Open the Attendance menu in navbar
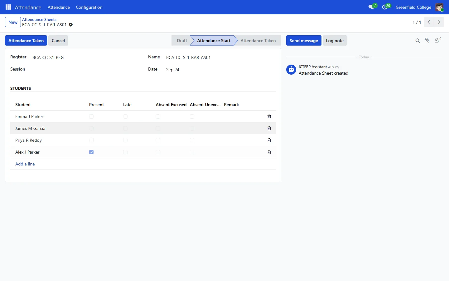Image resolution: width=449 pixels, height=281 pixels. coord(59,7)
